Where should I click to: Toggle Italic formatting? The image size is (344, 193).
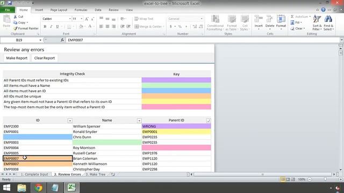click(x=51, y=26)
